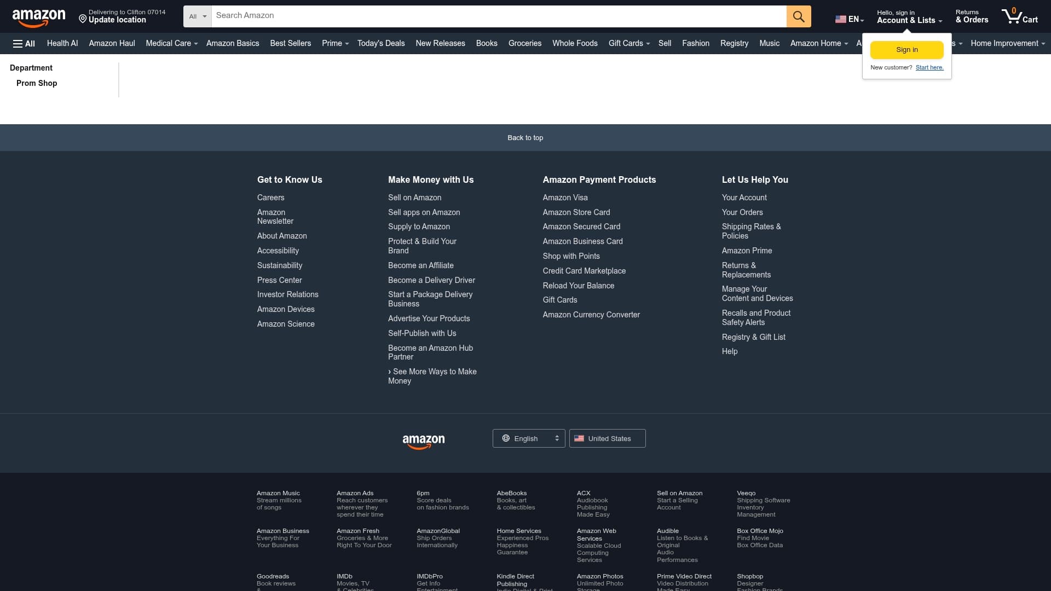
Task: Click the US flag EN language selector
Action: [850, 19]
